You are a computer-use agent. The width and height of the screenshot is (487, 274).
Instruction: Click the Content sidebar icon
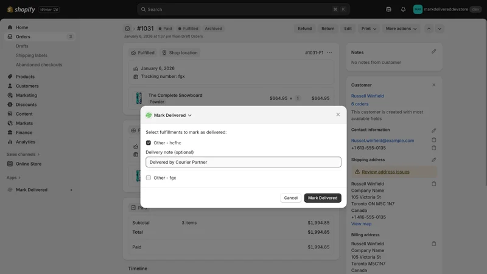[x=10, y=114]
